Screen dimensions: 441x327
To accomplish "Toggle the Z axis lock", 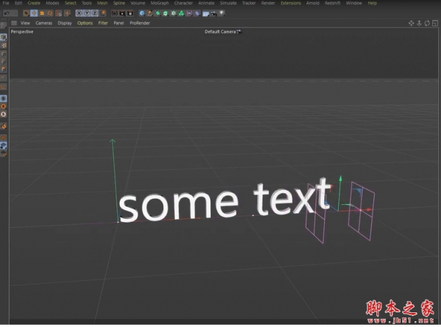I will coord(94,13).
